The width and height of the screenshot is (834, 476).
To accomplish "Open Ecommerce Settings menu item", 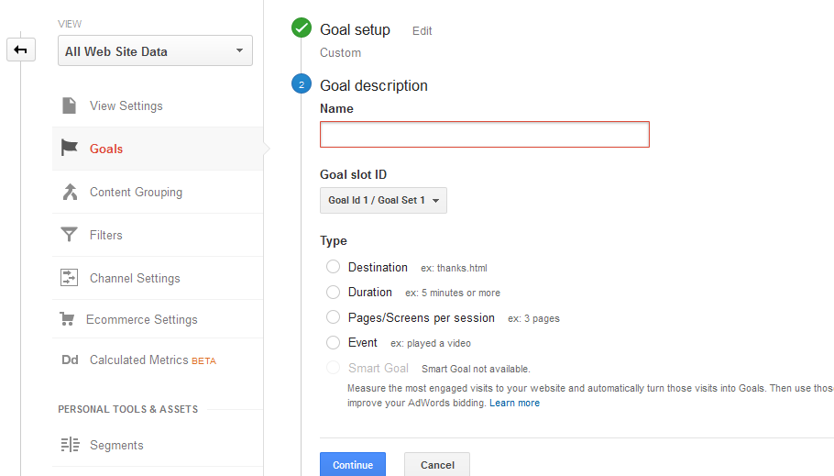I will click(141, 319).
